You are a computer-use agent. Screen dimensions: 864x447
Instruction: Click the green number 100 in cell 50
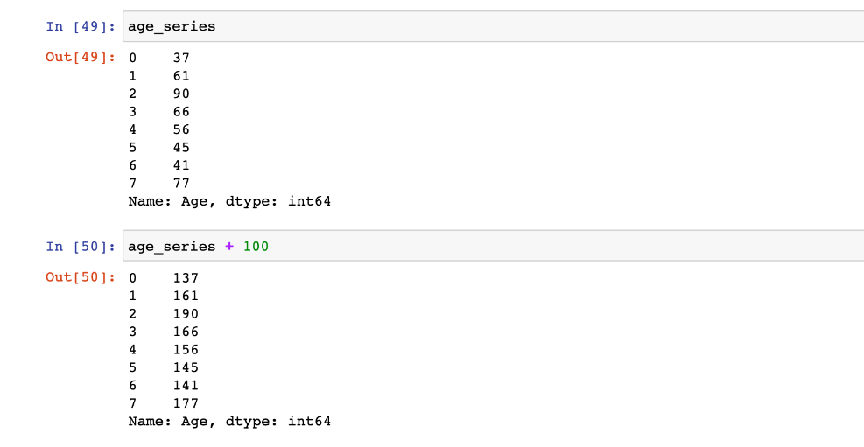point(256,246)
